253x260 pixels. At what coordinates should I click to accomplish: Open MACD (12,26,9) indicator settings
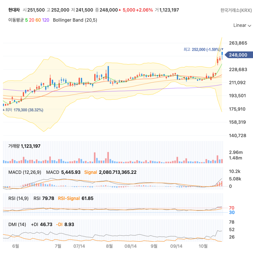click(x=25, y=172)
